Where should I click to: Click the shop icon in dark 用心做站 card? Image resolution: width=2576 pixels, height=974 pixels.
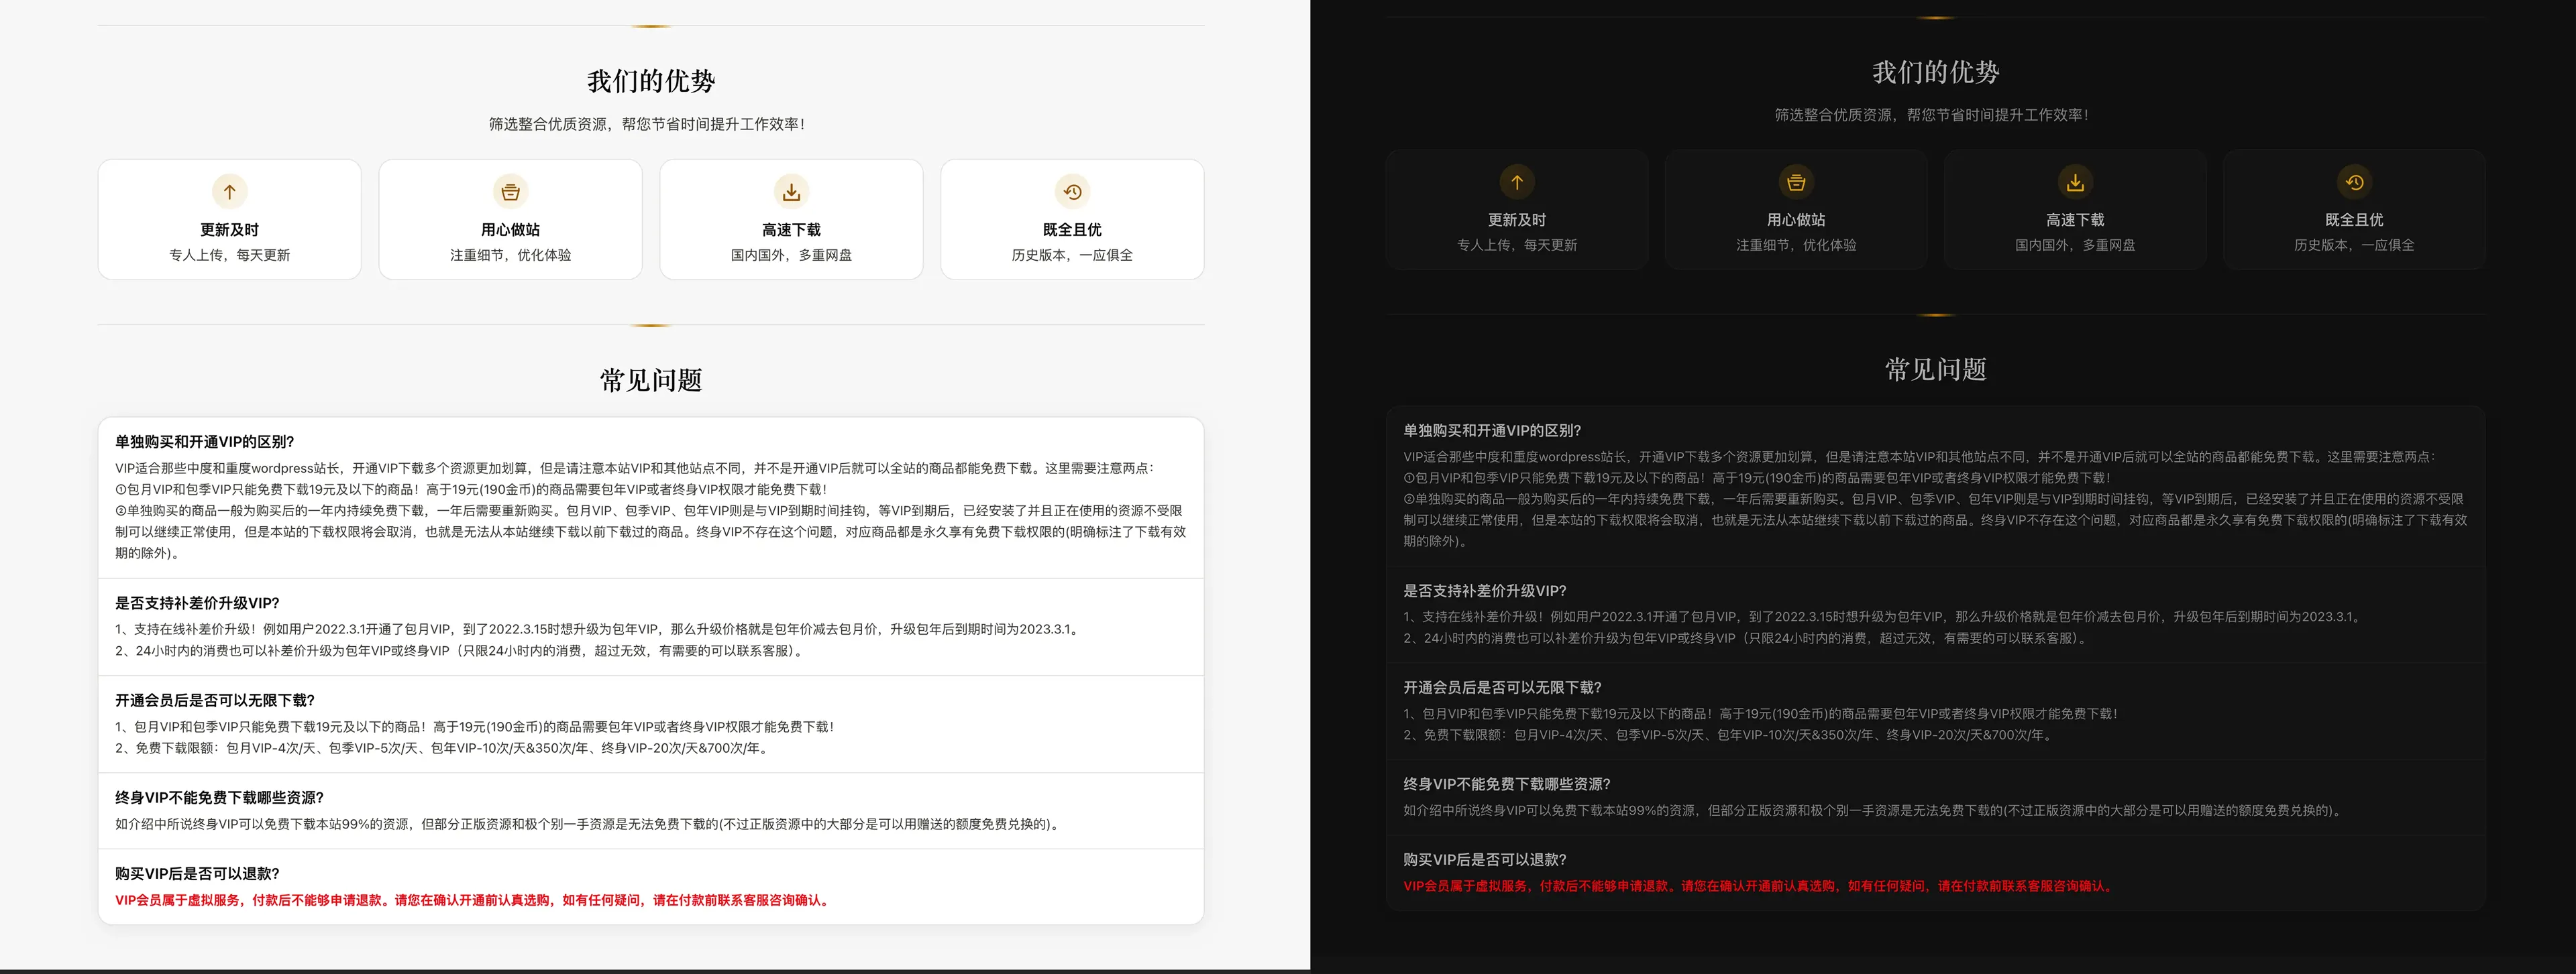[1796, 182]
